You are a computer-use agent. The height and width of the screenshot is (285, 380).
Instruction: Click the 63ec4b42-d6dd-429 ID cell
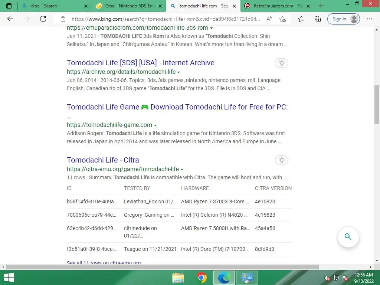[x=92, y=228]
